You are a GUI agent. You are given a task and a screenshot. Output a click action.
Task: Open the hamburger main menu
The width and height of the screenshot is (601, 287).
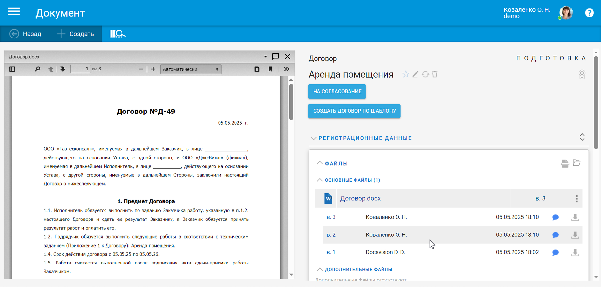(x=14, y=12)
